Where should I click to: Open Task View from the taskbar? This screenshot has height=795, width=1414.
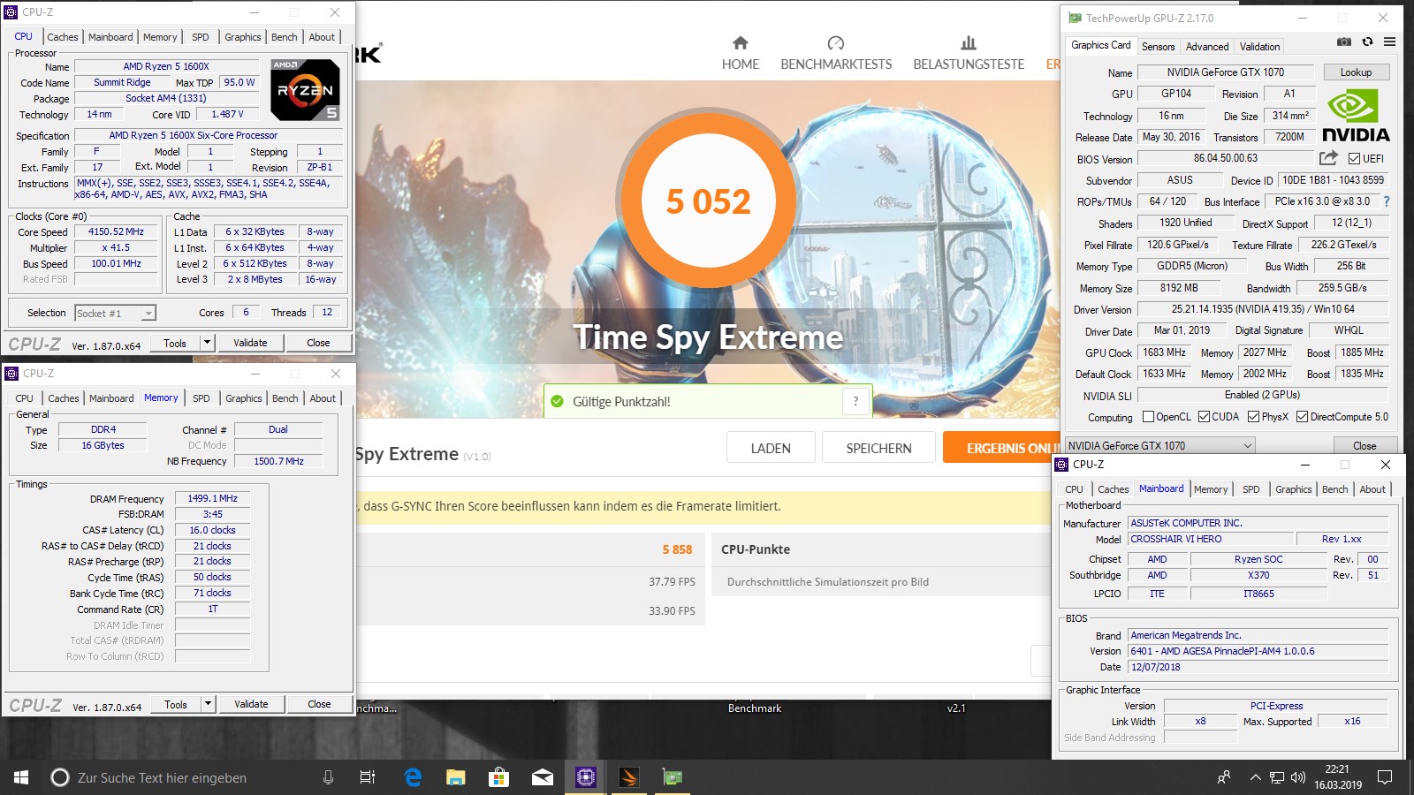[368, 777]
